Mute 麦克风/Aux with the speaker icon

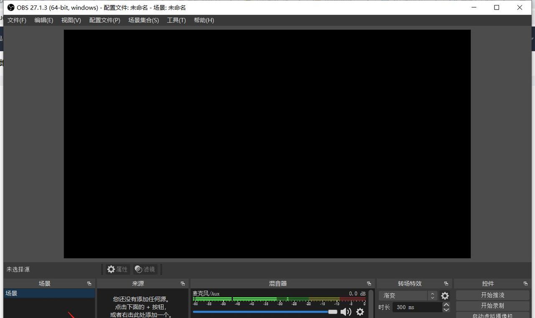(x=346, y=312)
